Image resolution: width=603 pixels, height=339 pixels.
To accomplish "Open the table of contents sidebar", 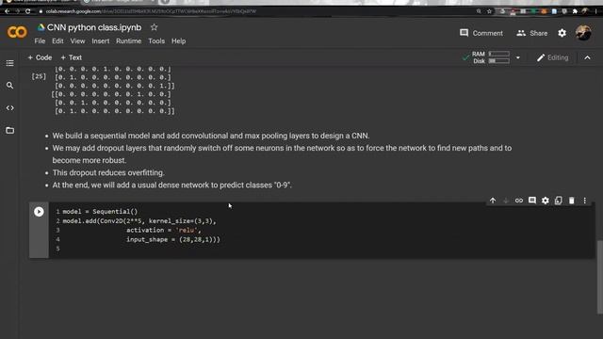I will (10, 63).
